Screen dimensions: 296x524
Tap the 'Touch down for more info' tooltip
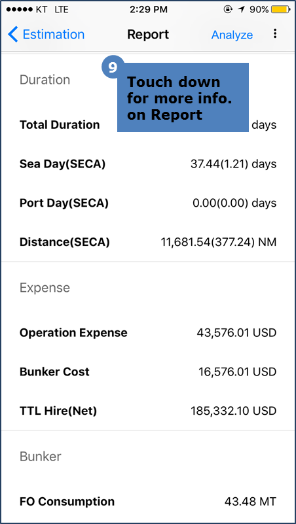183,97
